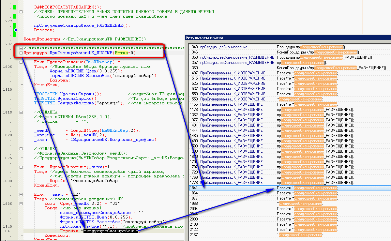Fold the Если _знач = "ZZ" block

click(21, 194)
